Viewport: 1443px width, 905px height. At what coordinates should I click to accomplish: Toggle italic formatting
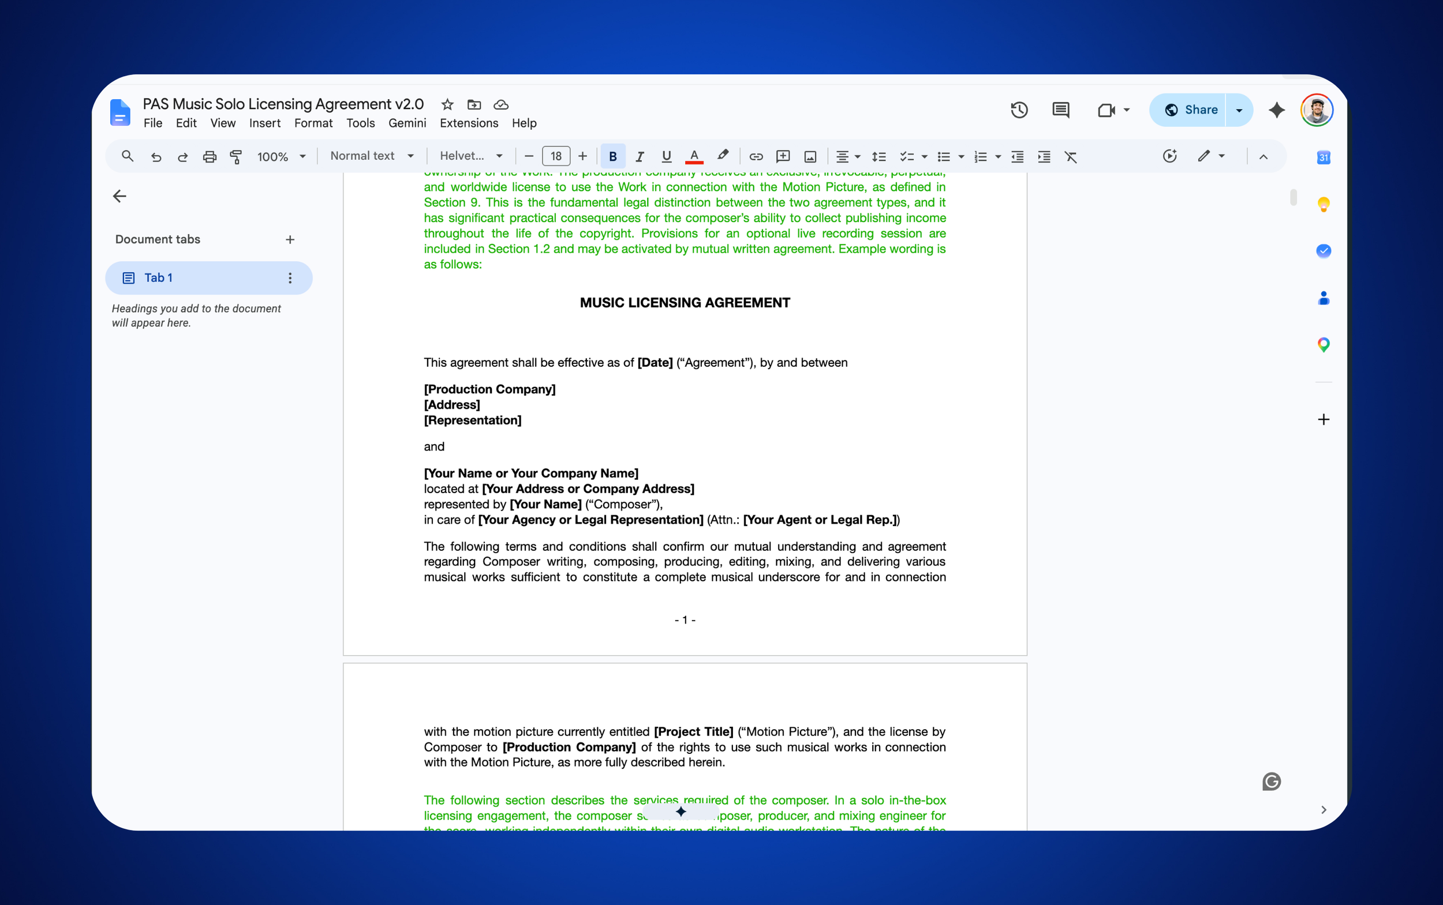click(640, 157)
